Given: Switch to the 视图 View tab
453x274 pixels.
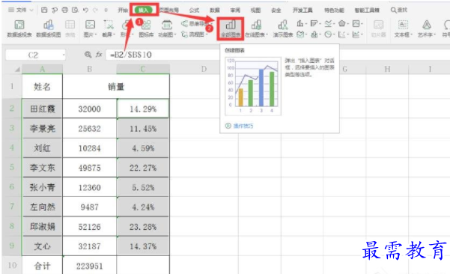Looking at the screenshot, I should (x=255, y=10).
